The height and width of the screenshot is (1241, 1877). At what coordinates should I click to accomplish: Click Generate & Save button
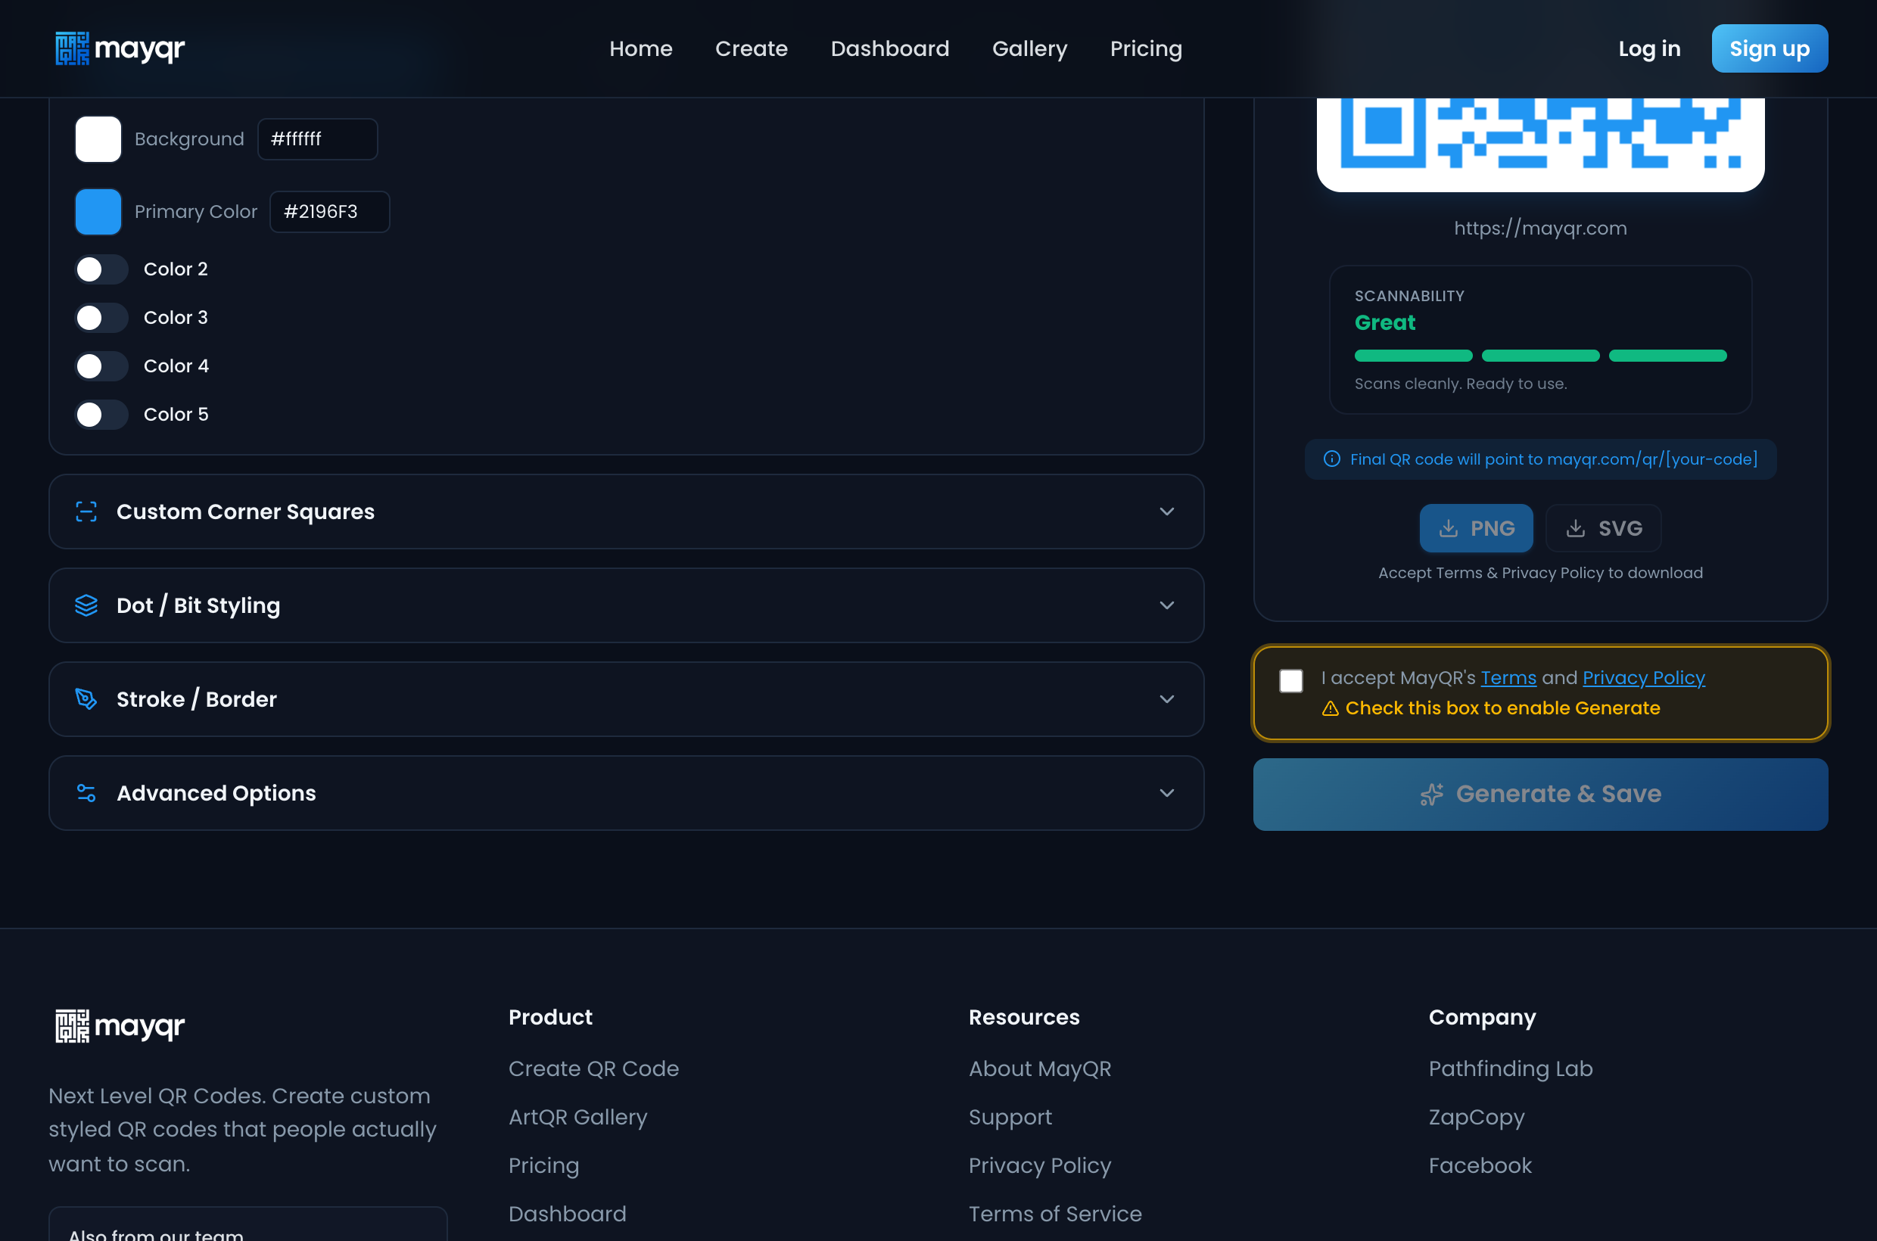click(1539, 794)
